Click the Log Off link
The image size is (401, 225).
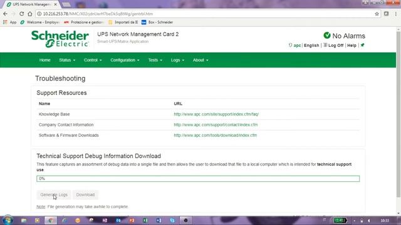(336, 46)
